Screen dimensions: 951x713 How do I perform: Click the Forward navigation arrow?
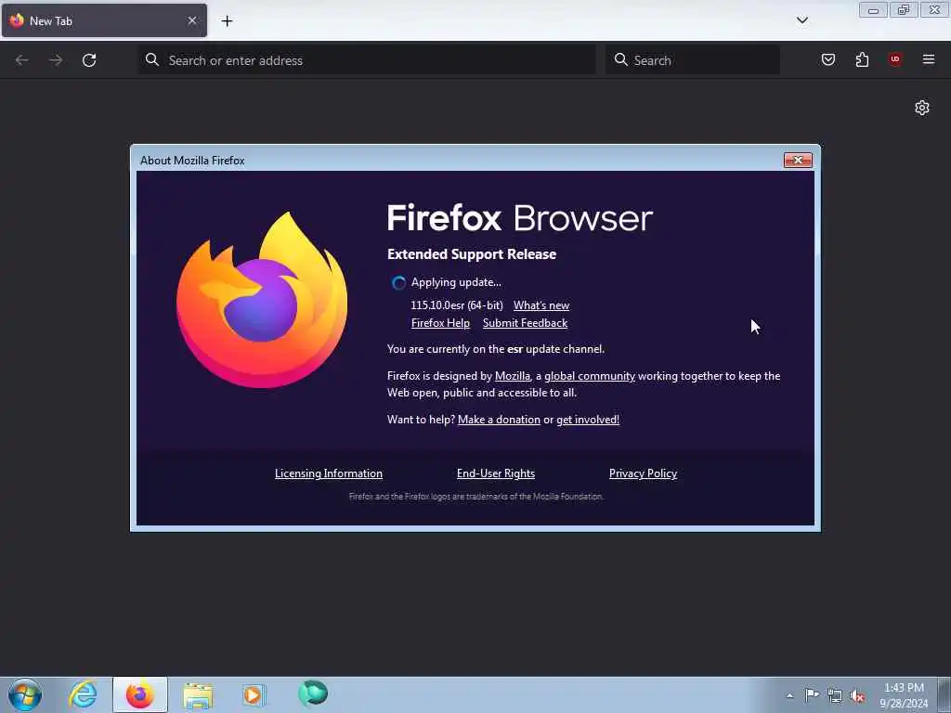point(56,60)
